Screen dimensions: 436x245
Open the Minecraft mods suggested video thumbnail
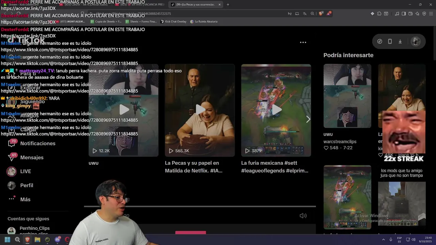(402, 203)
